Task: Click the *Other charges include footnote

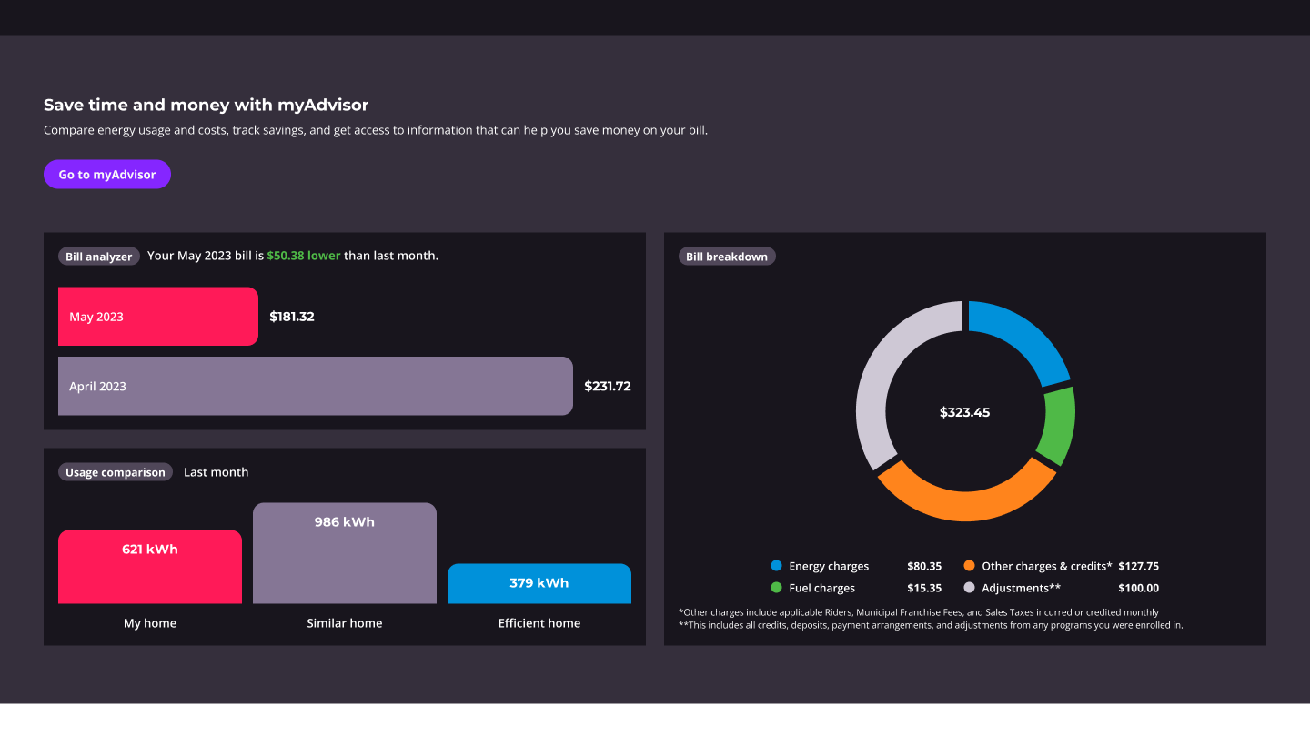Action: pyautogui.click(x=919, y=612)
